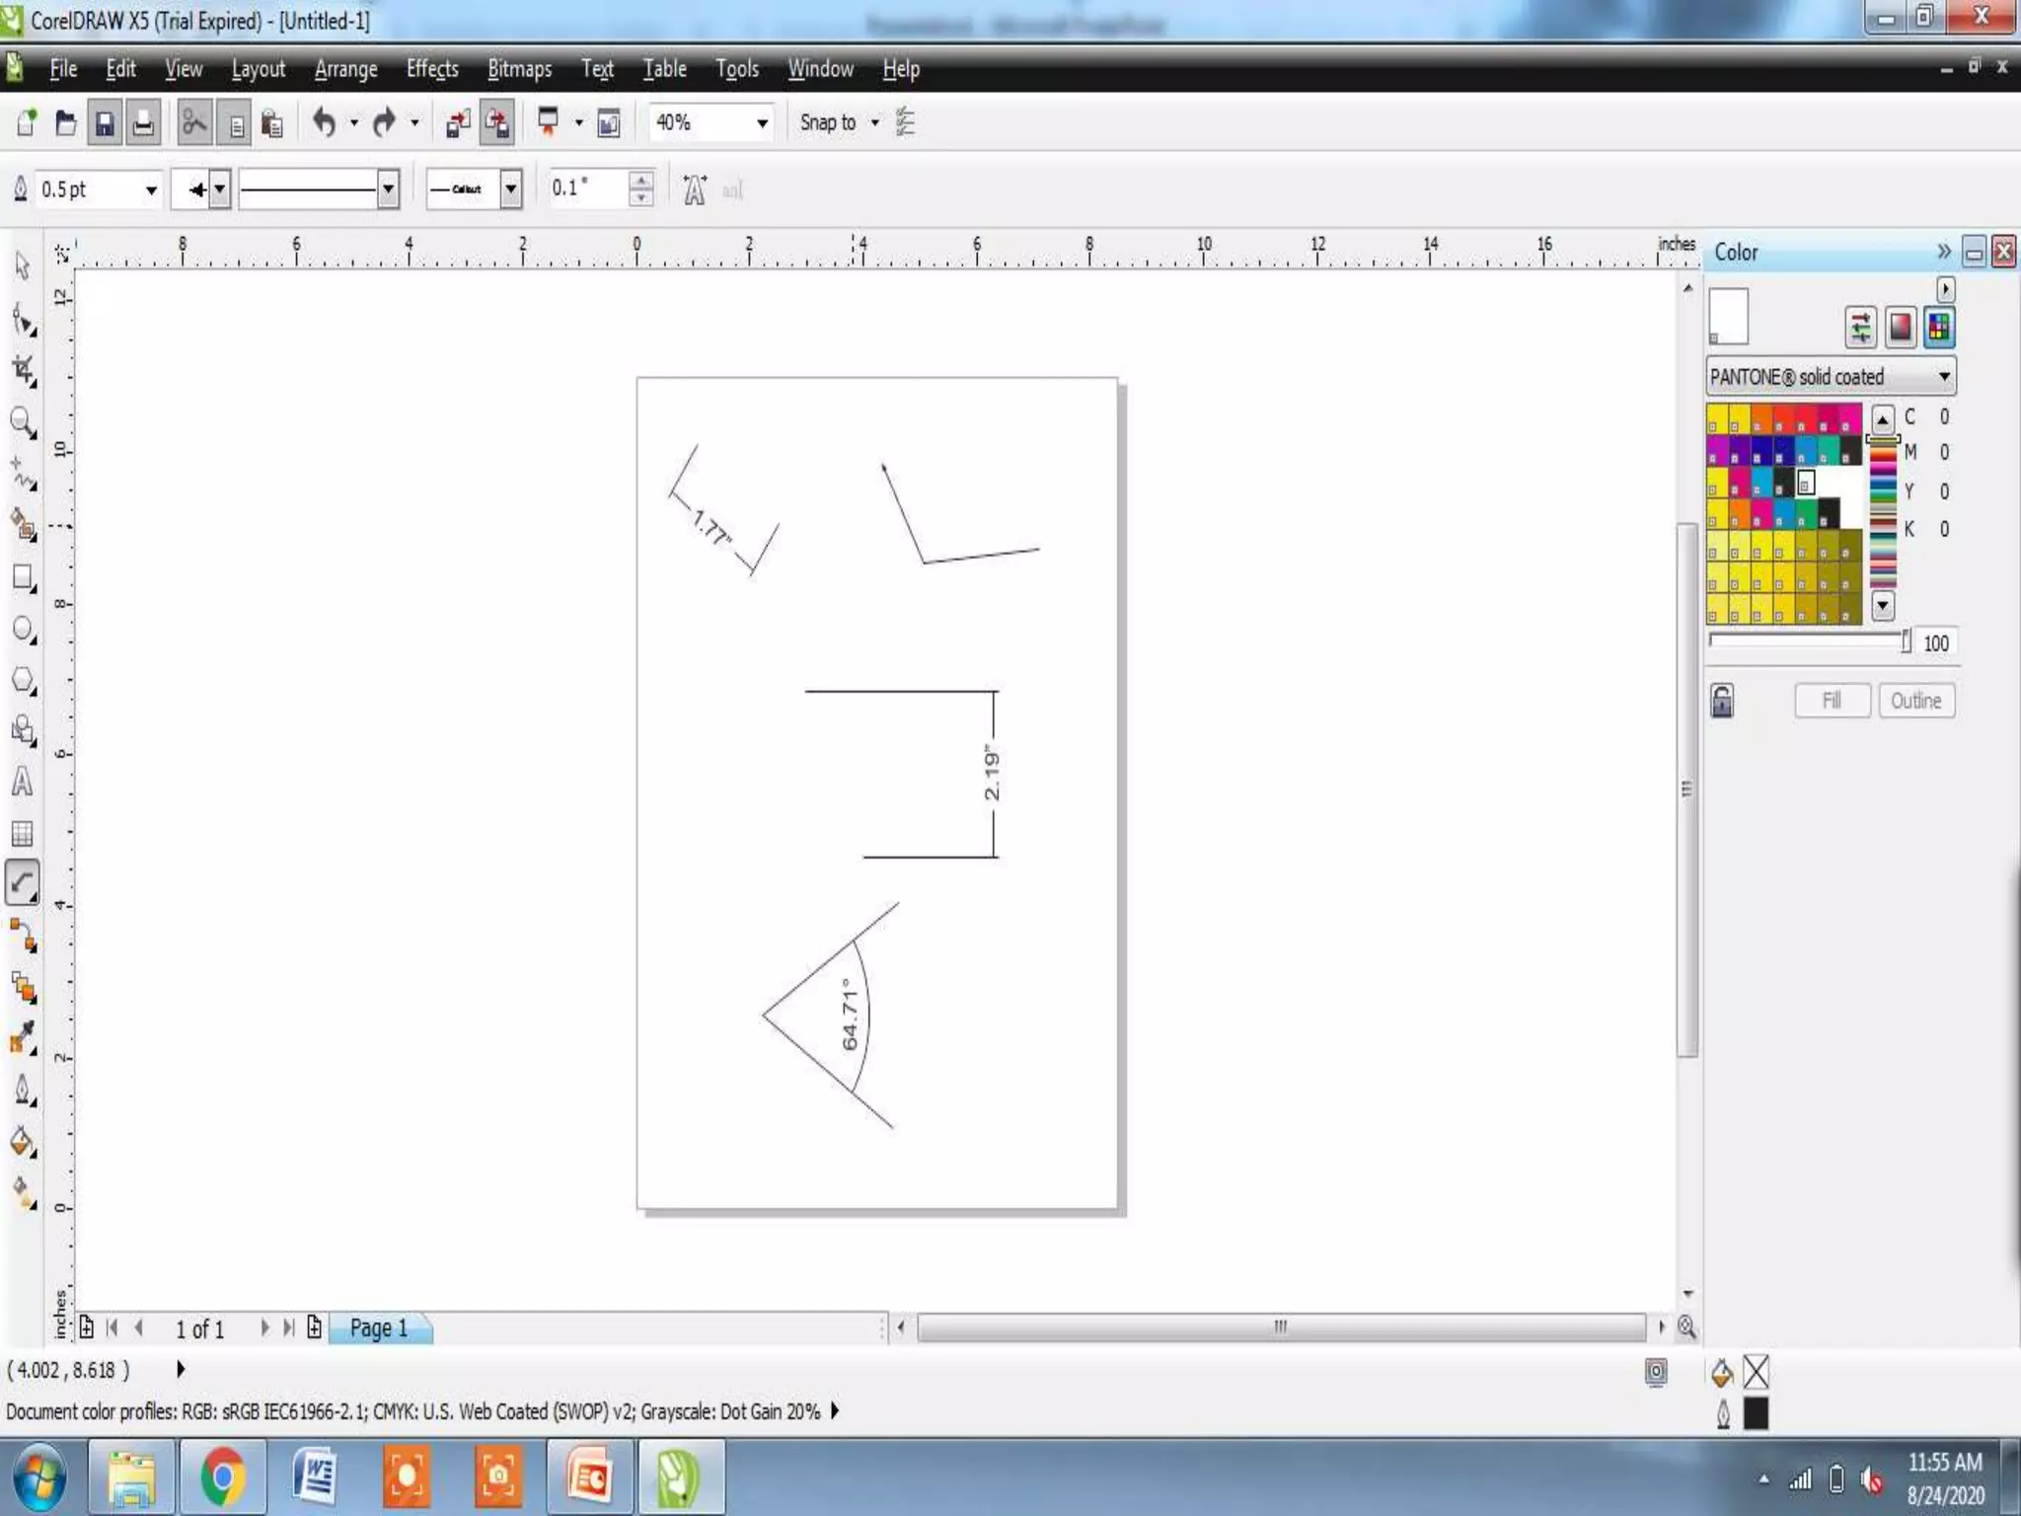Open the Effects menu
Screen dimensions: 2021x1516
[432, 69]
